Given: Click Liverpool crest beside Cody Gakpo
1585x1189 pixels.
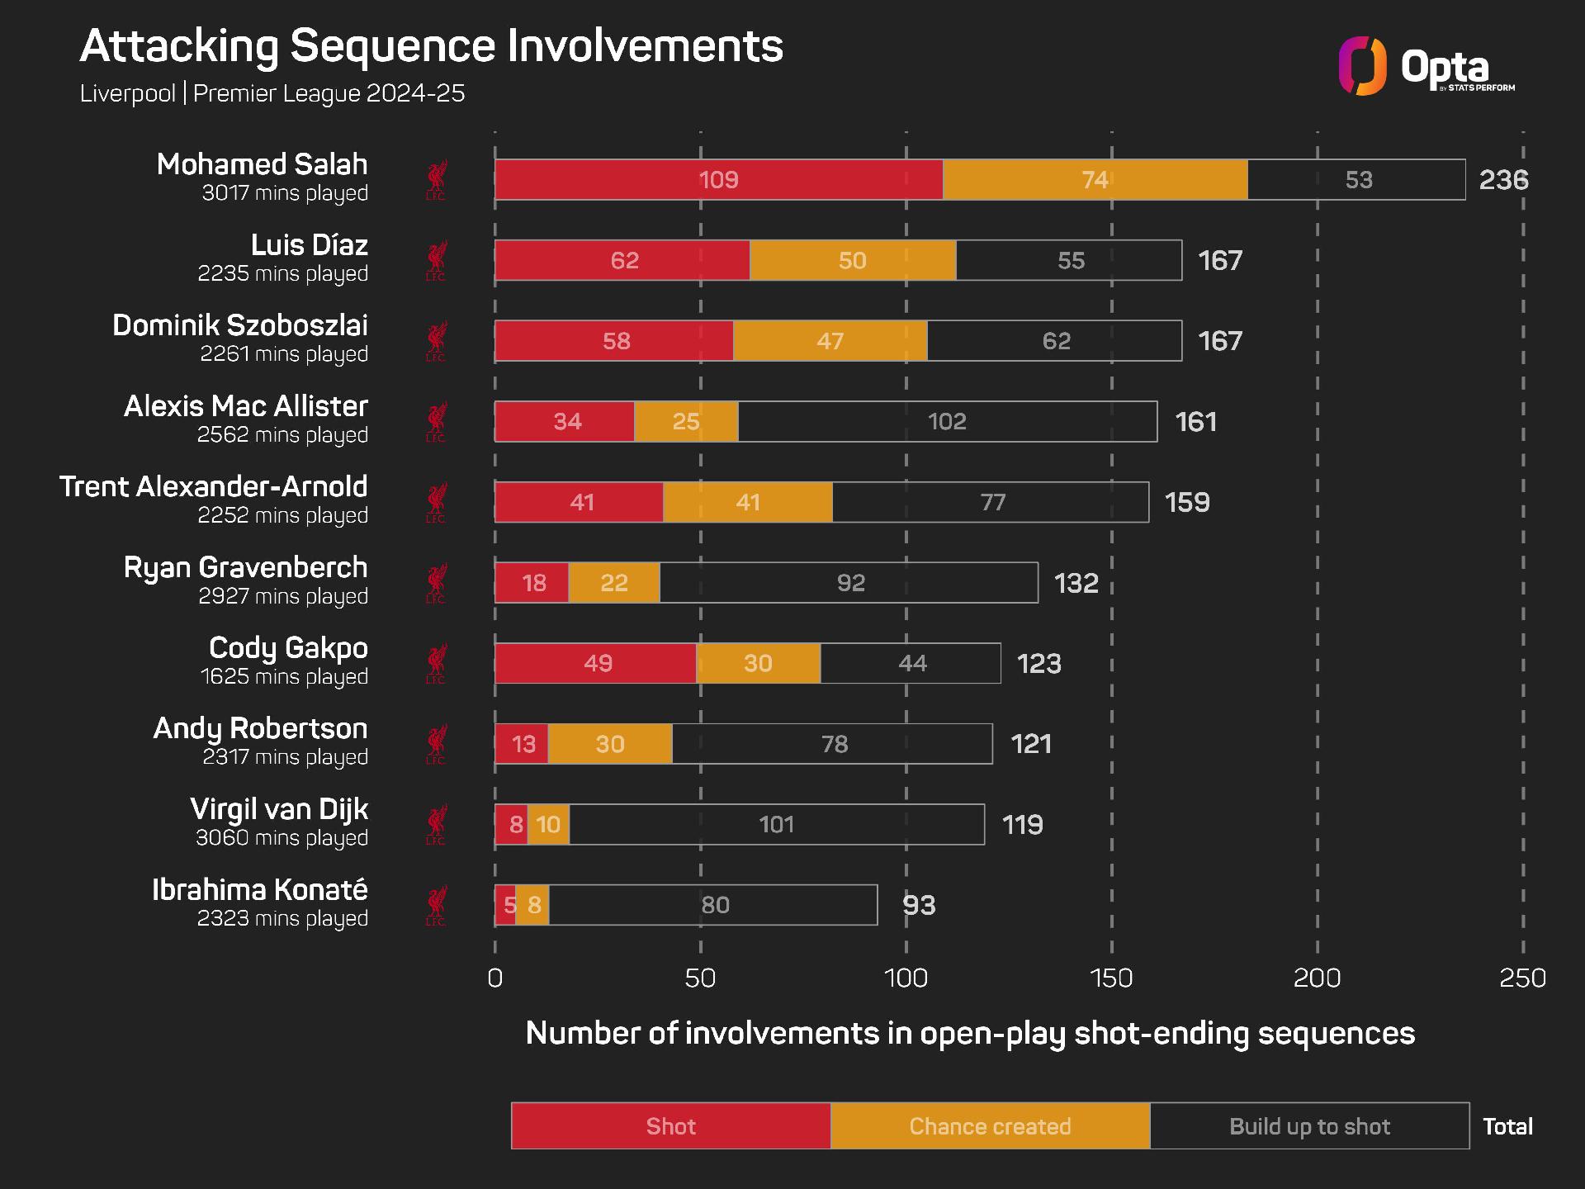Looking at the screenshot, I should (x=436, y=664).
